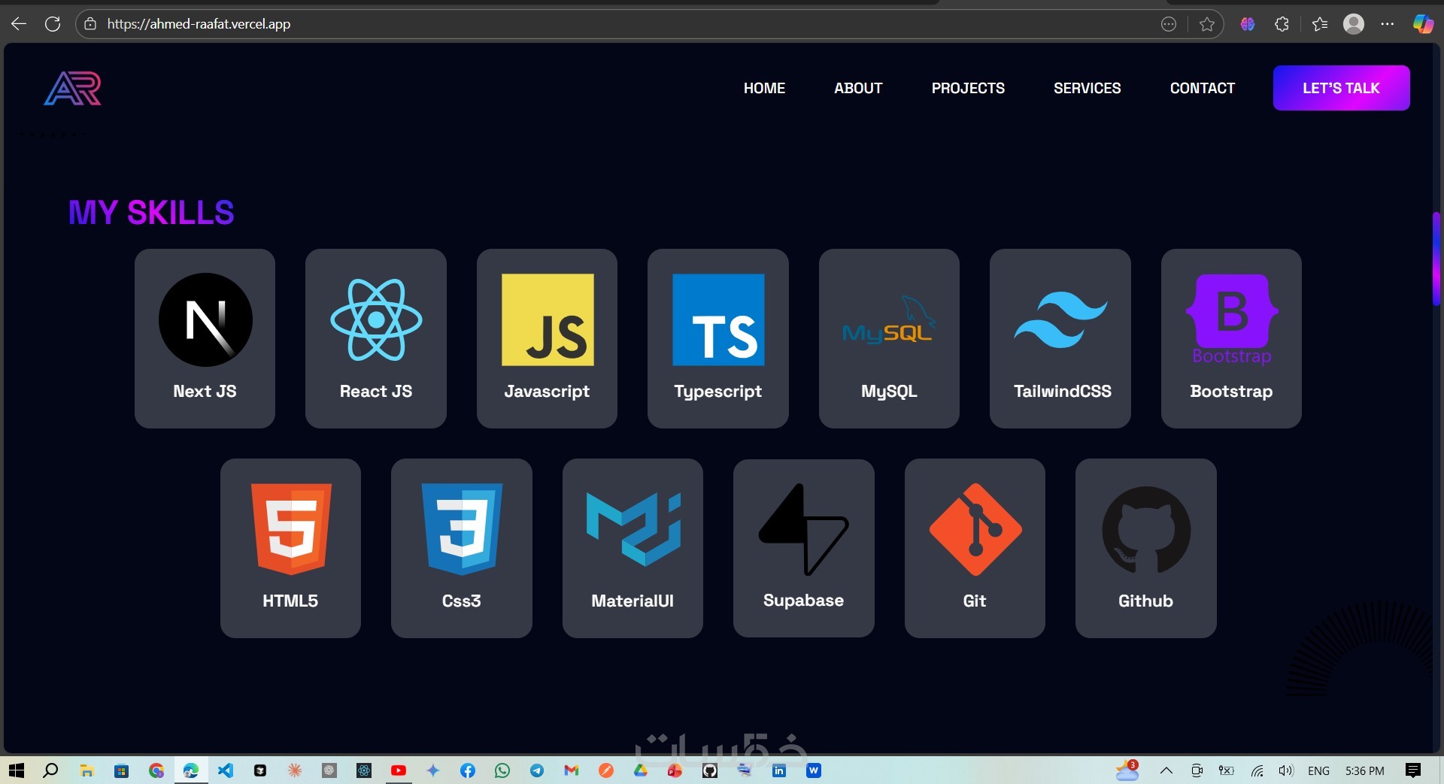Open Windows taskbar search
Screen dimensions: 1444x784
(x=50, y=770)
